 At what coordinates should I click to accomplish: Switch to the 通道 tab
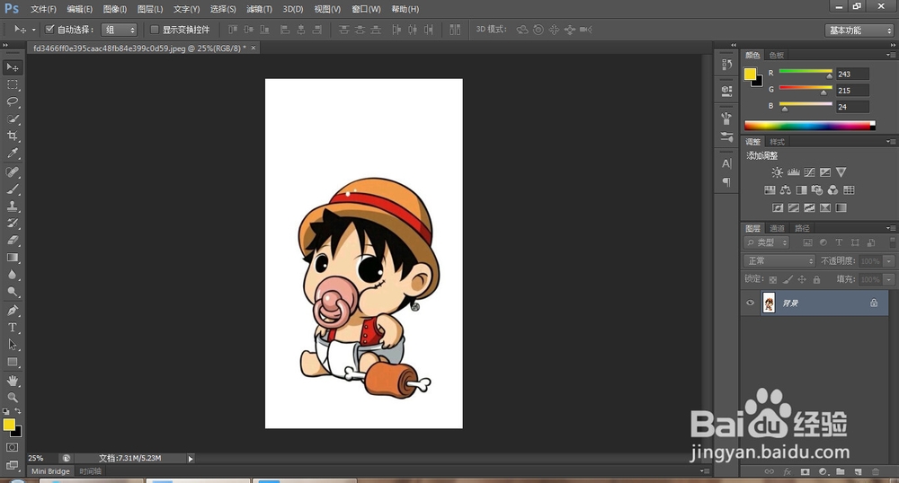tap(777, 228)
